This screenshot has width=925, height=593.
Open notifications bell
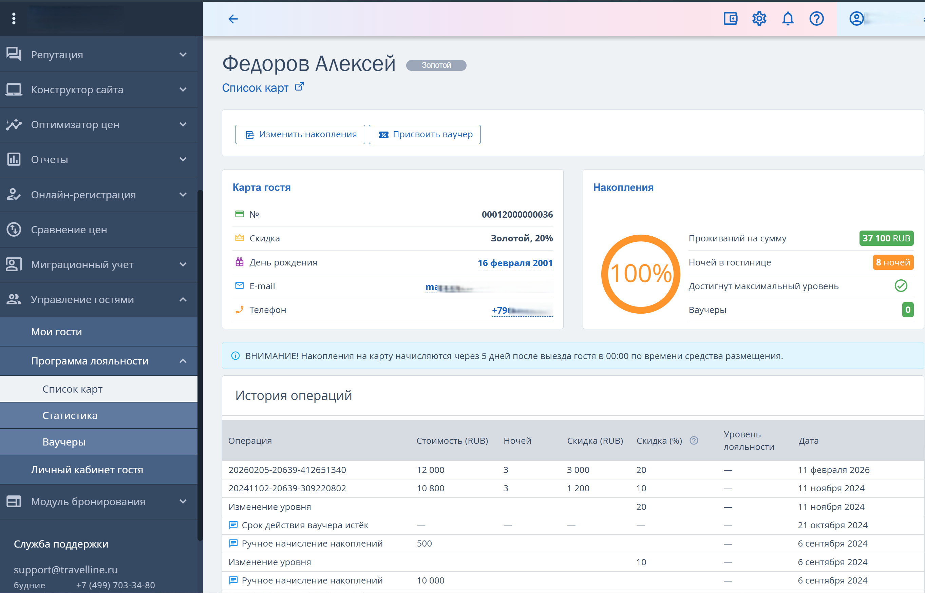pos(788,19)
